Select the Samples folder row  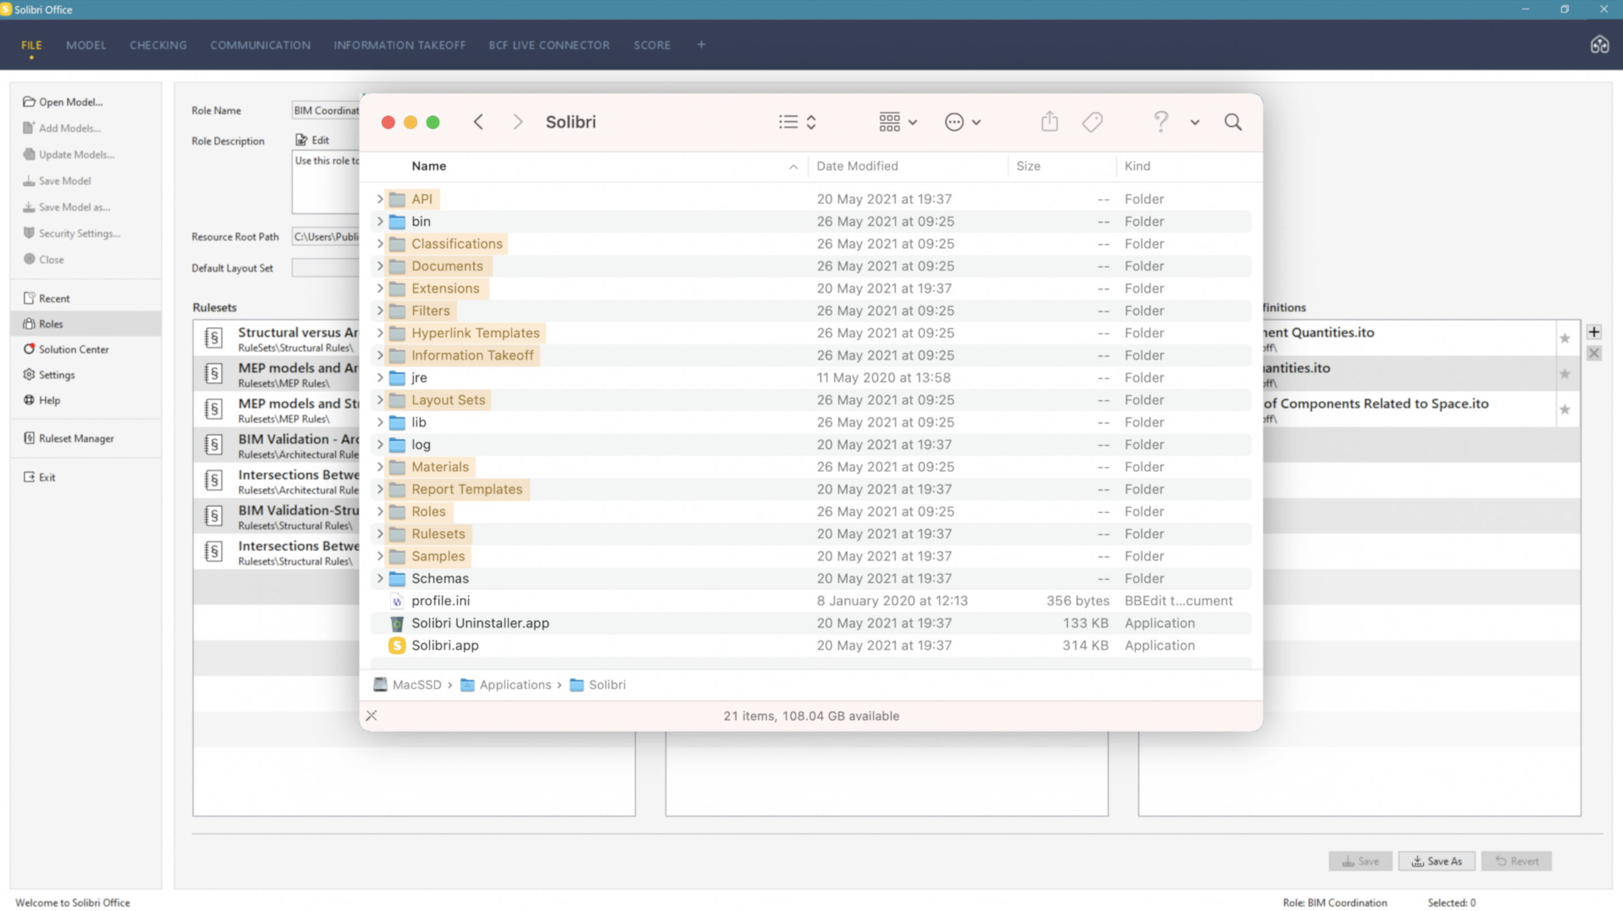[811, 556]
